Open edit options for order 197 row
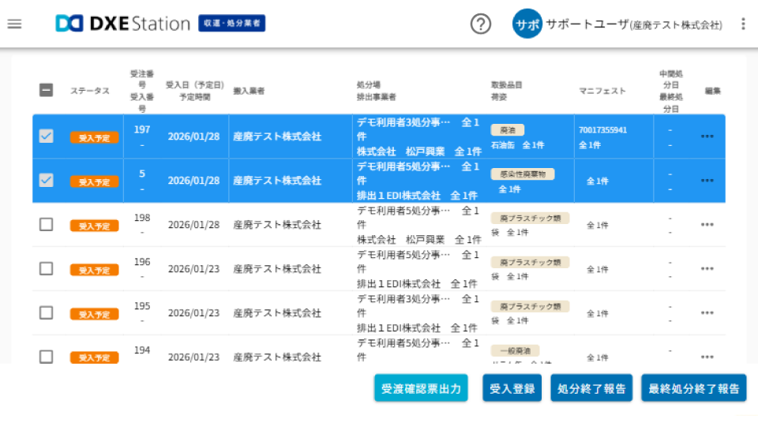758x426 pixels. click(x=707, y=136)
